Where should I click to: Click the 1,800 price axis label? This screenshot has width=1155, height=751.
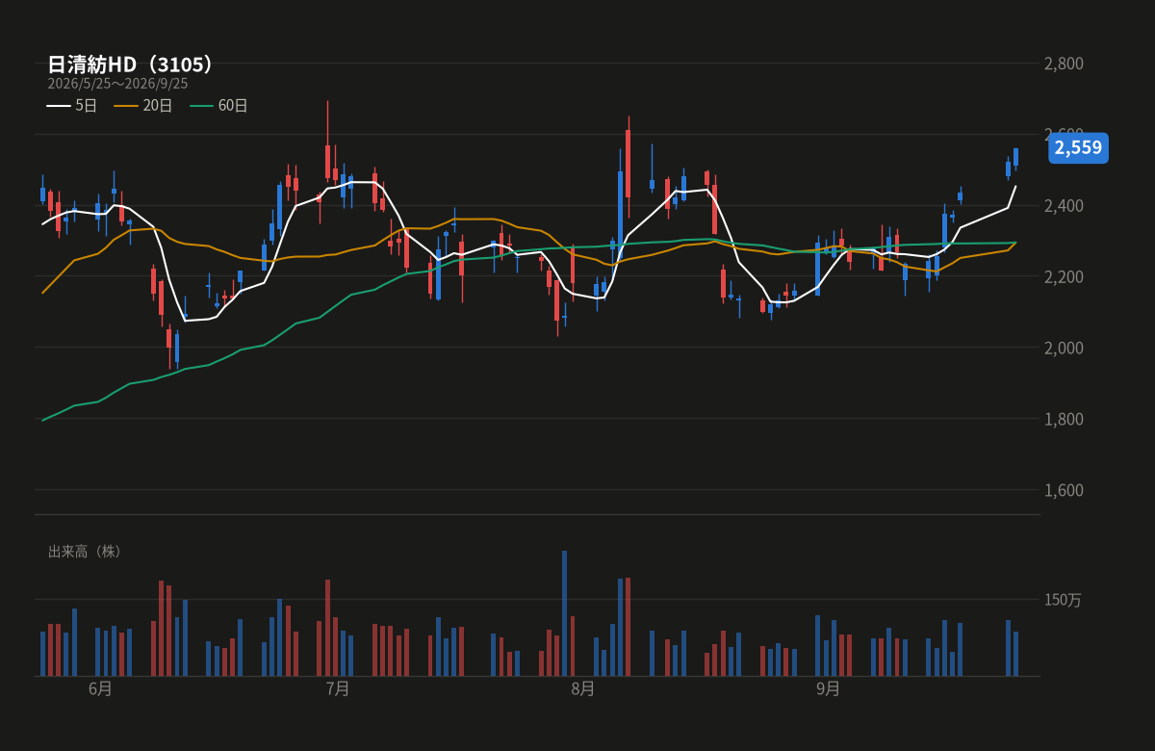pos(1064,419)
